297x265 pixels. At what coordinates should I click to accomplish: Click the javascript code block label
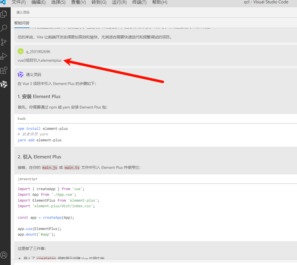point(28,179)
